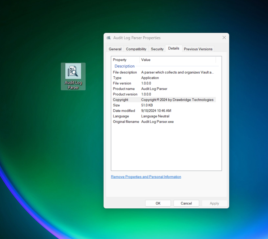Click the Audit Log Parser.exe value
The height and width of the screenshot is (239, 268).
tap(158, 122)
